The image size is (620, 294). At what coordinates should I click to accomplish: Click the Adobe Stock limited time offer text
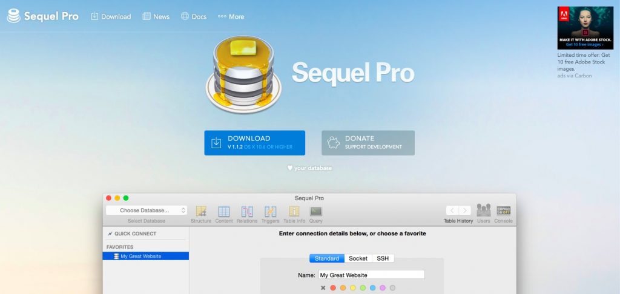pyautogui.click(x=584, y=62)
